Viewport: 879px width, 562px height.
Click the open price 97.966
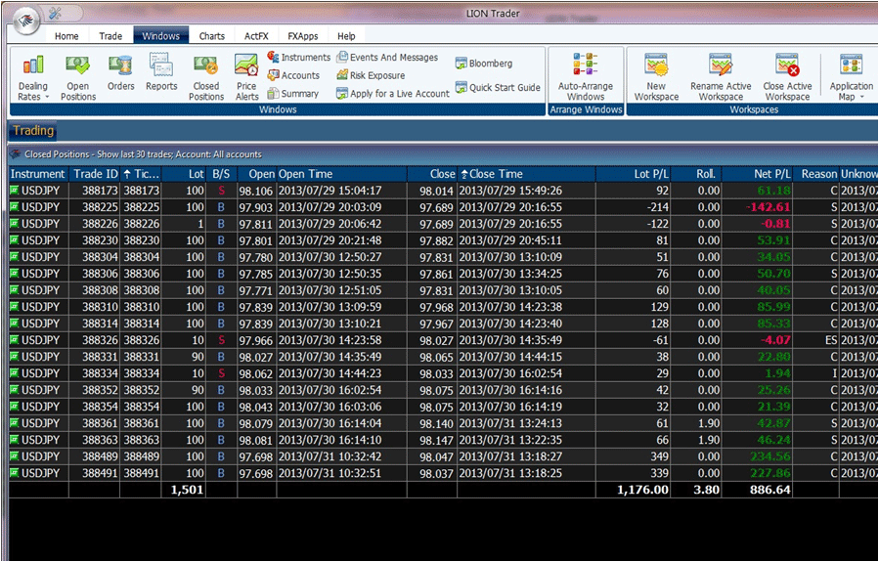point(256,340)
